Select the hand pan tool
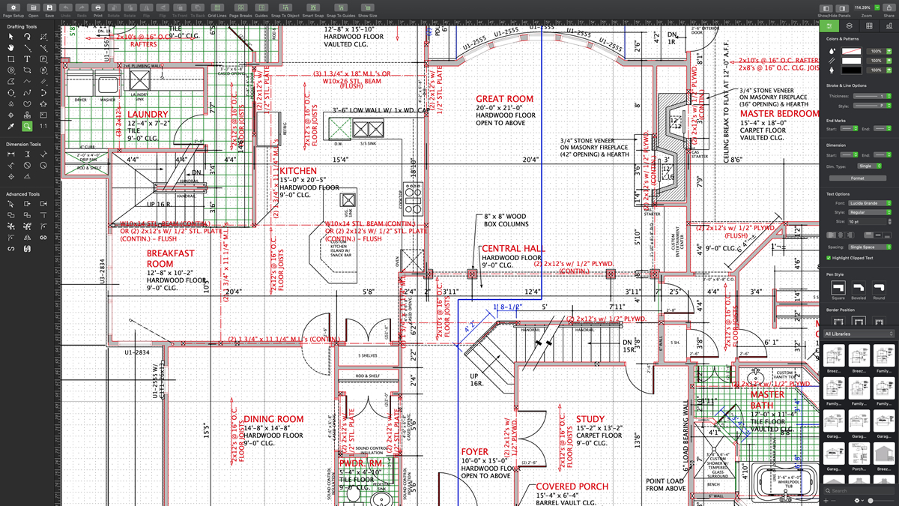This screenshot has height=506, width=899. [x=11, y=47]
